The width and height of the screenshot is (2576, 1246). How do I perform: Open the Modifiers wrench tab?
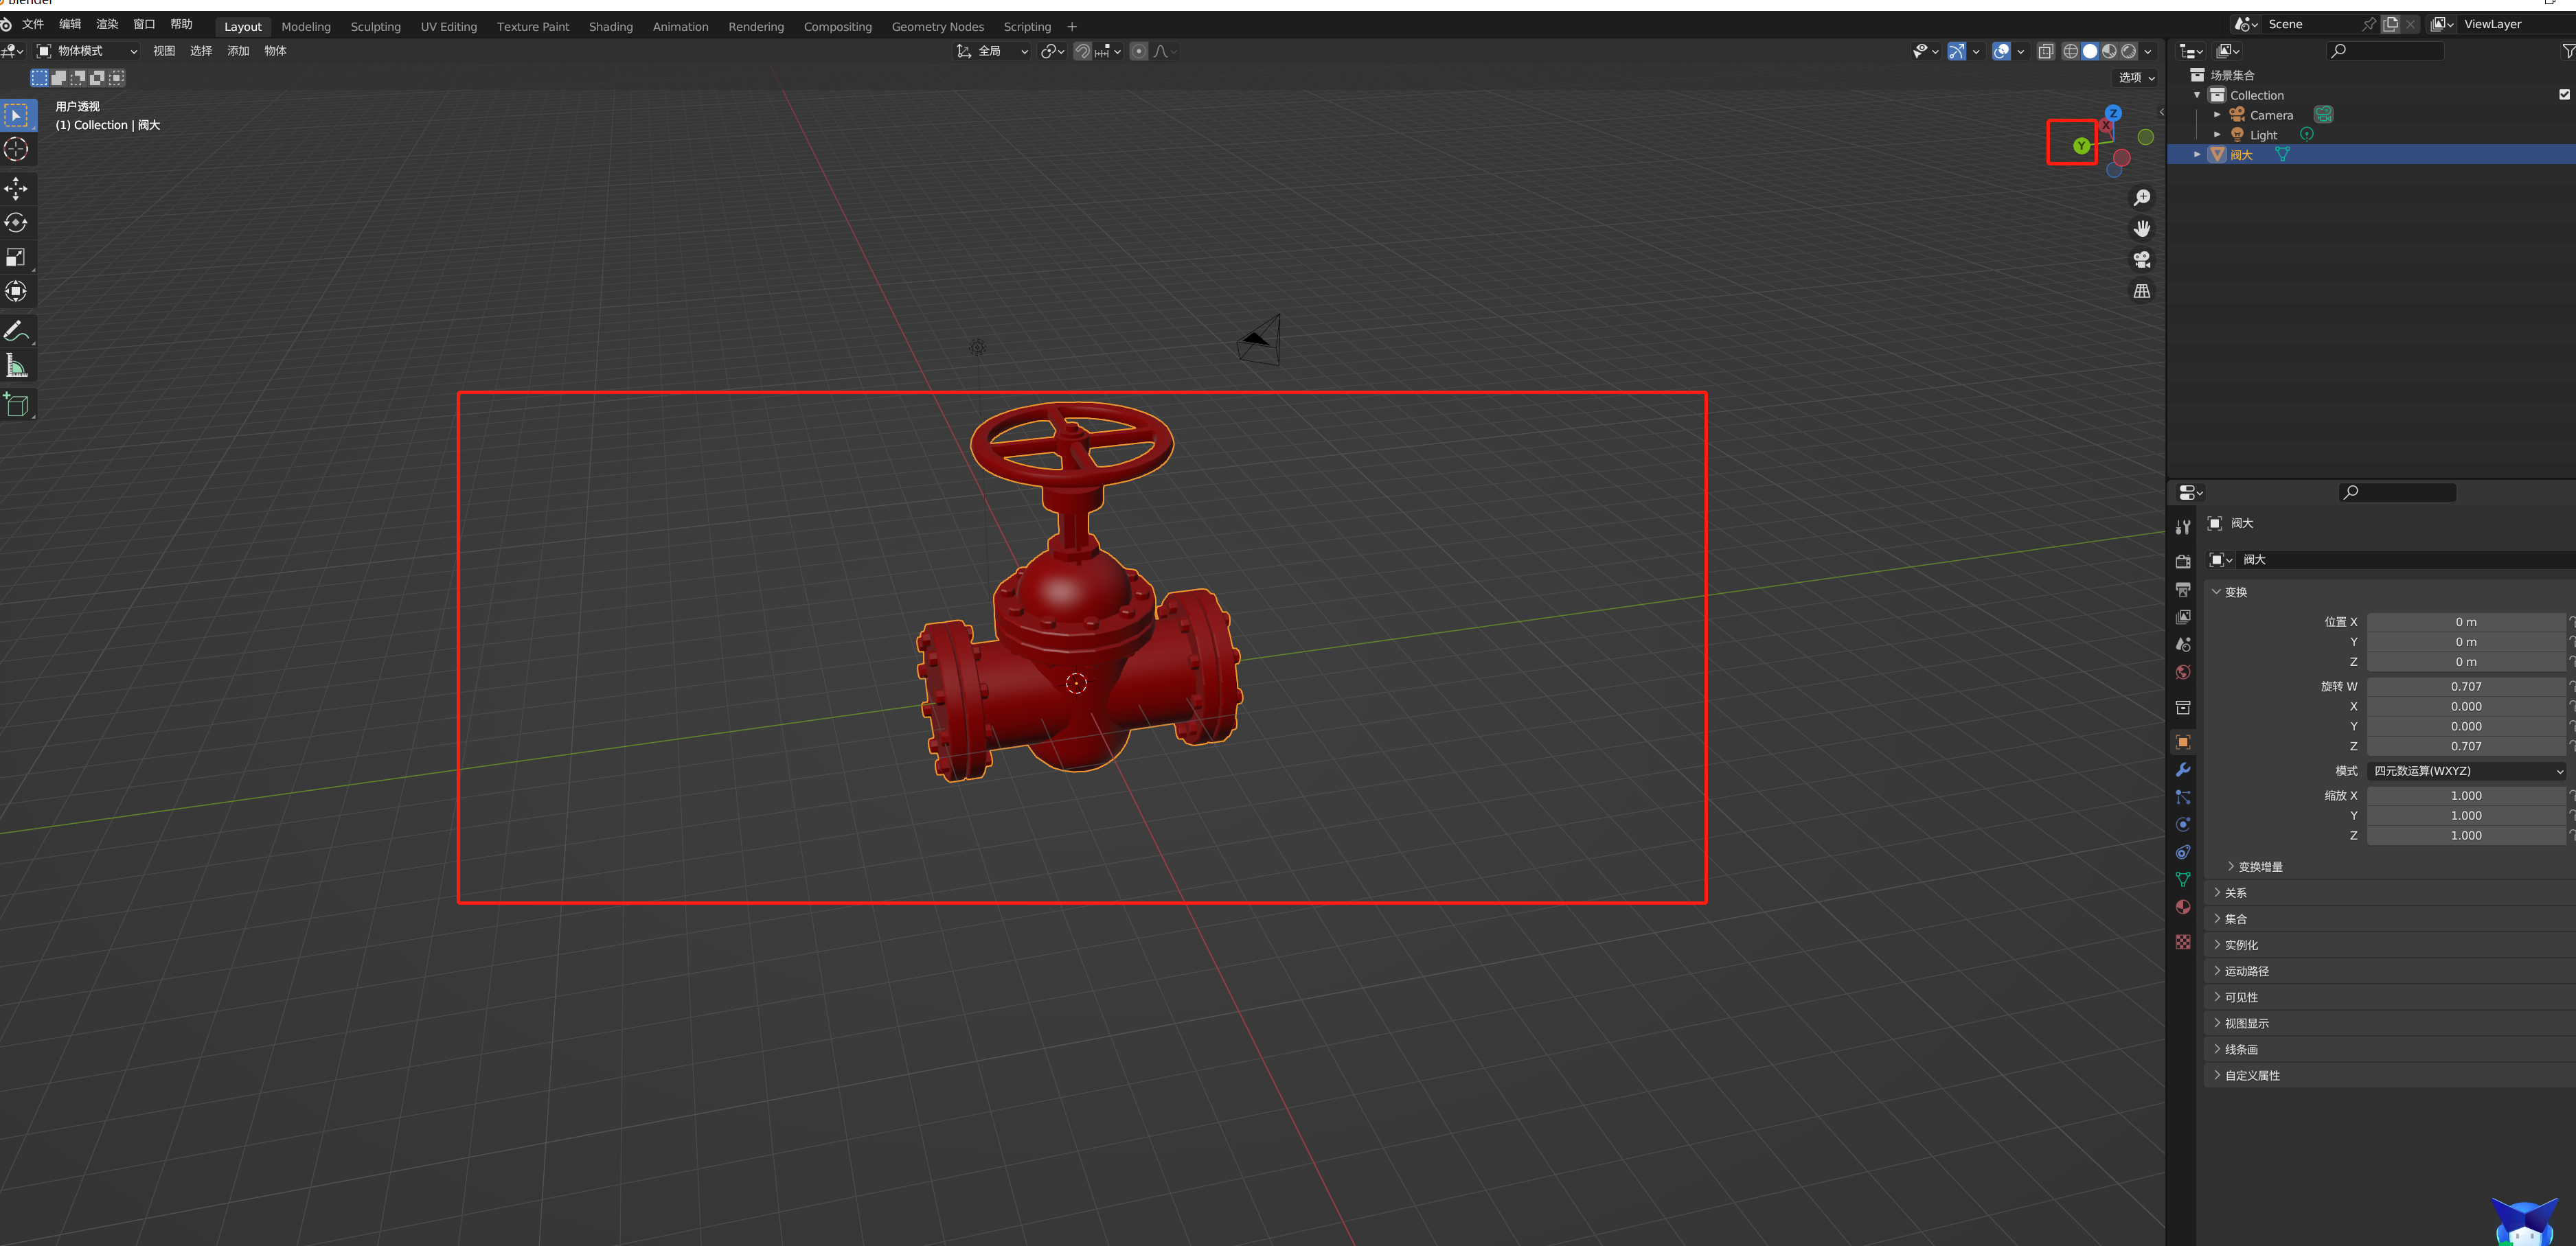point(2183,770)
